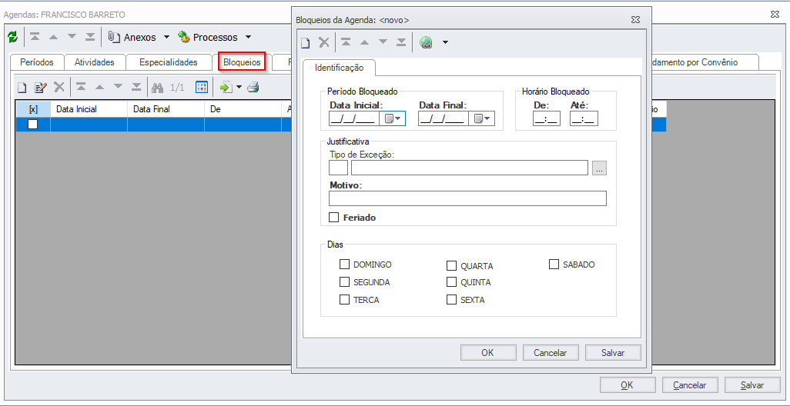Jump to last row in Bloqueios grid toolbar
The image size is (790, 406).
click(x=136, y=87)
